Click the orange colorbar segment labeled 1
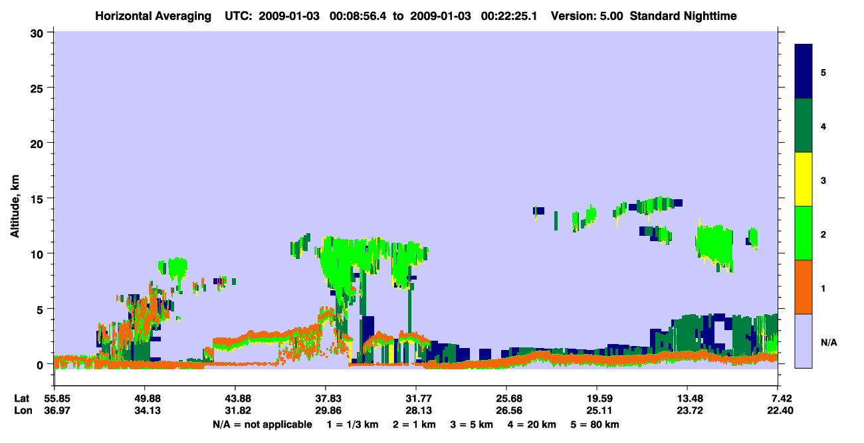 tap(804, 287)
